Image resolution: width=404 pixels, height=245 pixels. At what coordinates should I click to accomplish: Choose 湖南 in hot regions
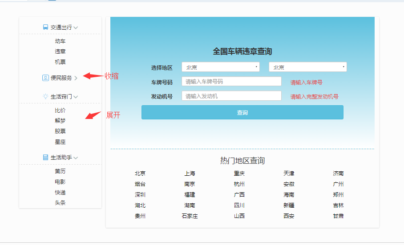tap(190, 205)
